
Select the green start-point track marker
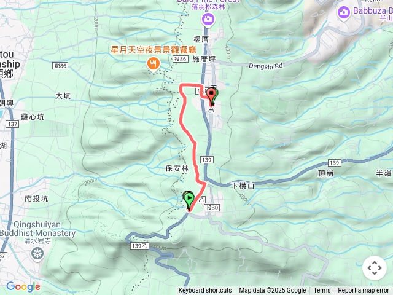[x=189, y=201]
